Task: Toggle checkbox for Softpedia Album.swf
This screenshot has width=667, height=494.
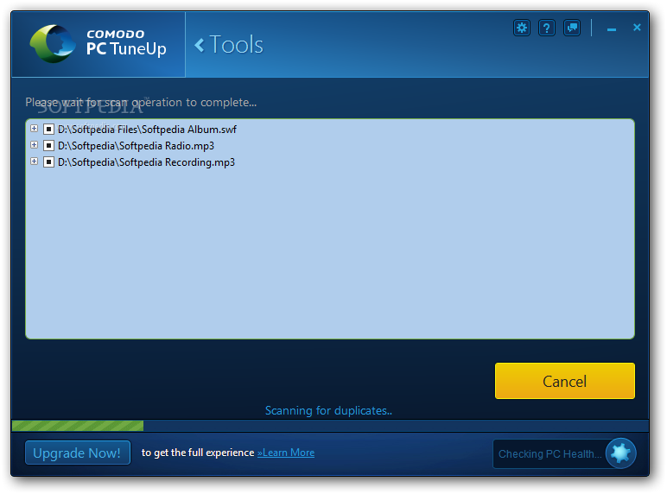Action: pyautogui.click(x=48, y=129)
